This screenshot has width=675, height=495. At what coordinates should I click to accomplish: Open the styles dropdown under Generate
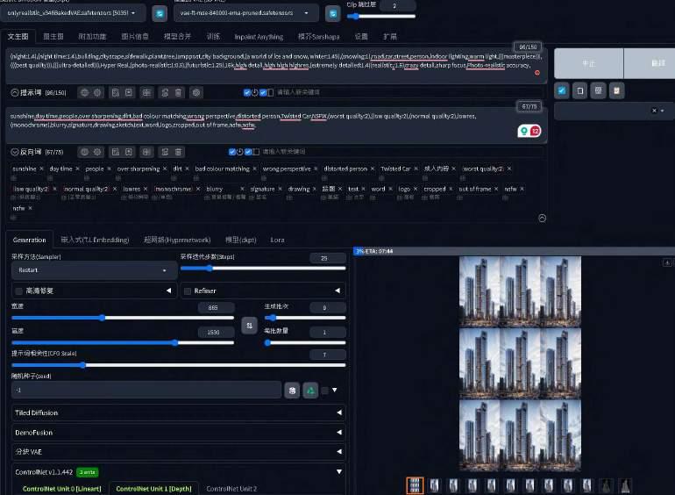[615, 111]
